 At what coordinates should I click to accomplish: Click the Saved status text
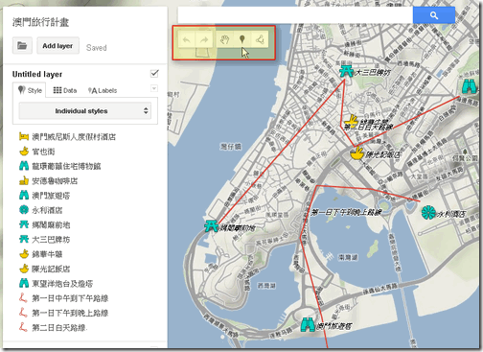point(97,48)
